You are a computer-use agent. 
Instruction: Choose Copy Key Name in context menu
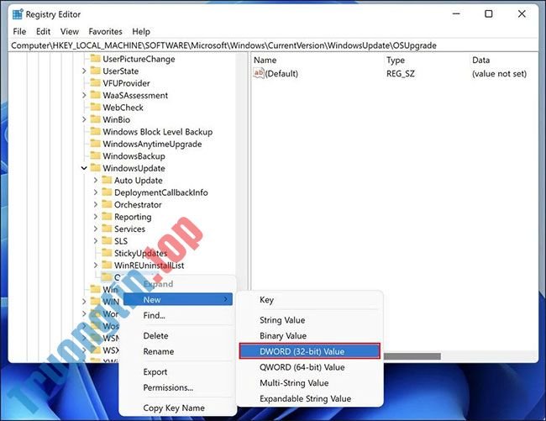(x=178, y=408)
